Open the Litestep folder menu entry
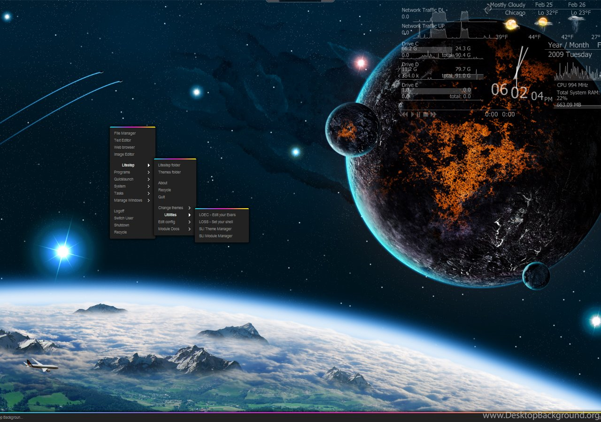 pos(169,165)
